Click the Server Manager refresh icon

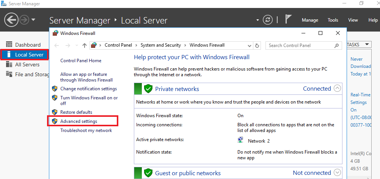click(x=268, y=20)
